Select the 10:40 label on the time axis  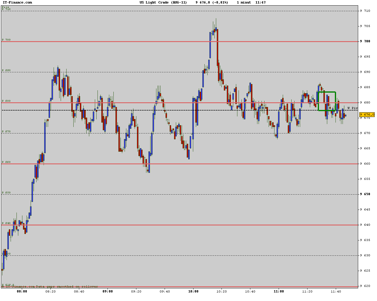pyautogui.click(x=250, y=292)
